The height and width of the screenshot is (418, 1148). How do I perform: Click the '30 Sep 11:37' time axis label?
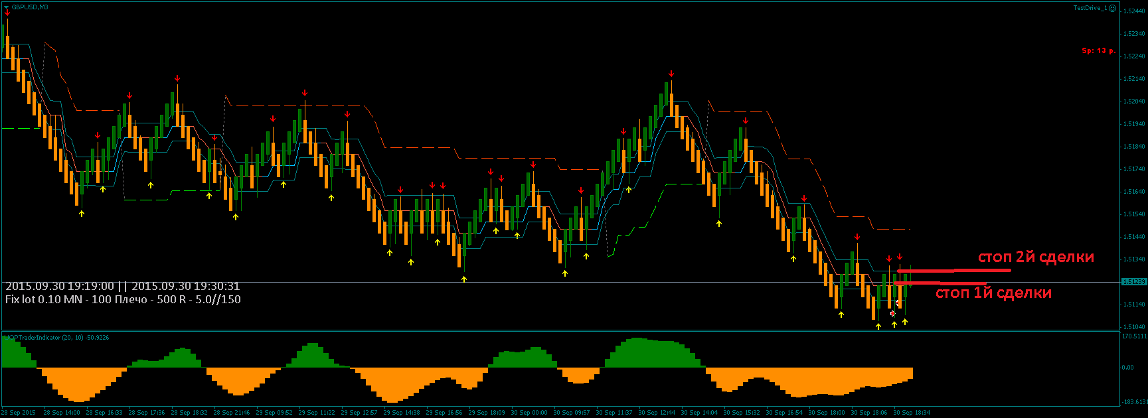coord(614,412)
